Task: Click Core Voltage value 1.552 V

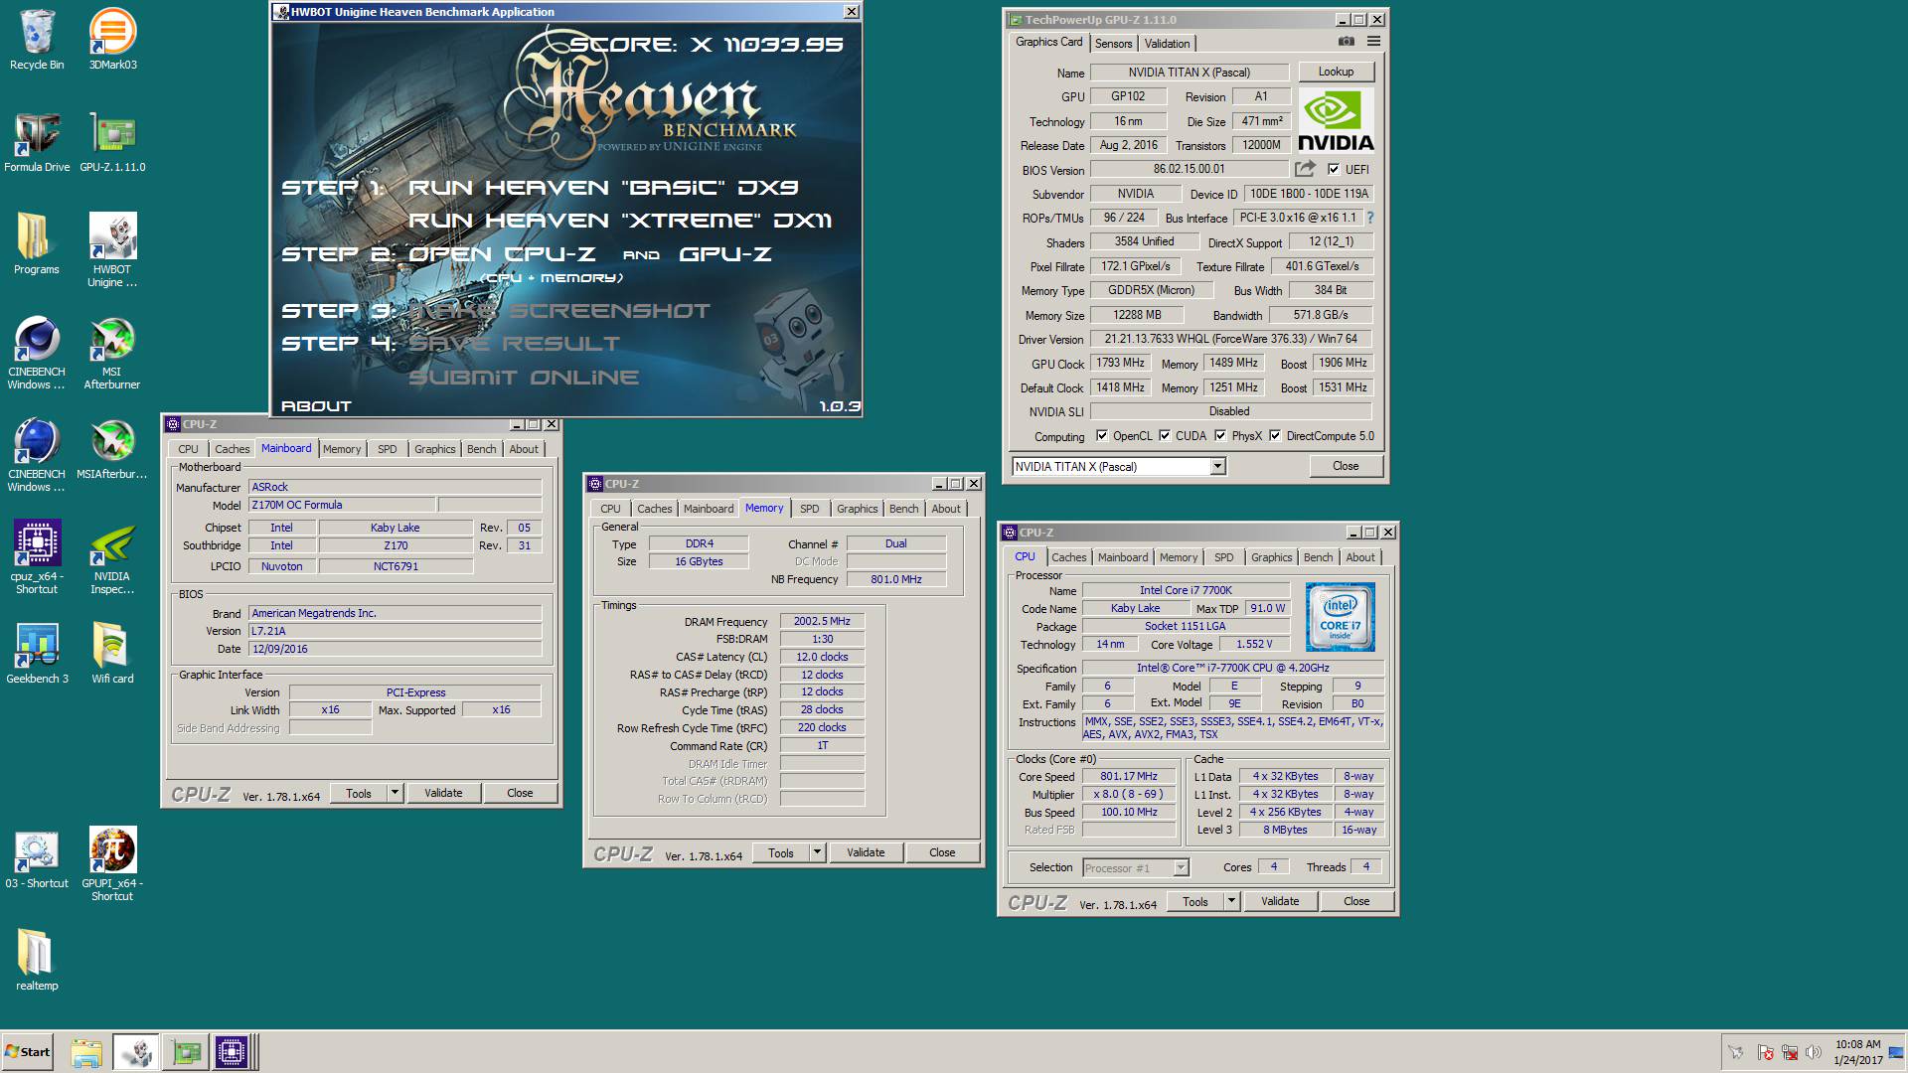Action: click(1253, 644)
